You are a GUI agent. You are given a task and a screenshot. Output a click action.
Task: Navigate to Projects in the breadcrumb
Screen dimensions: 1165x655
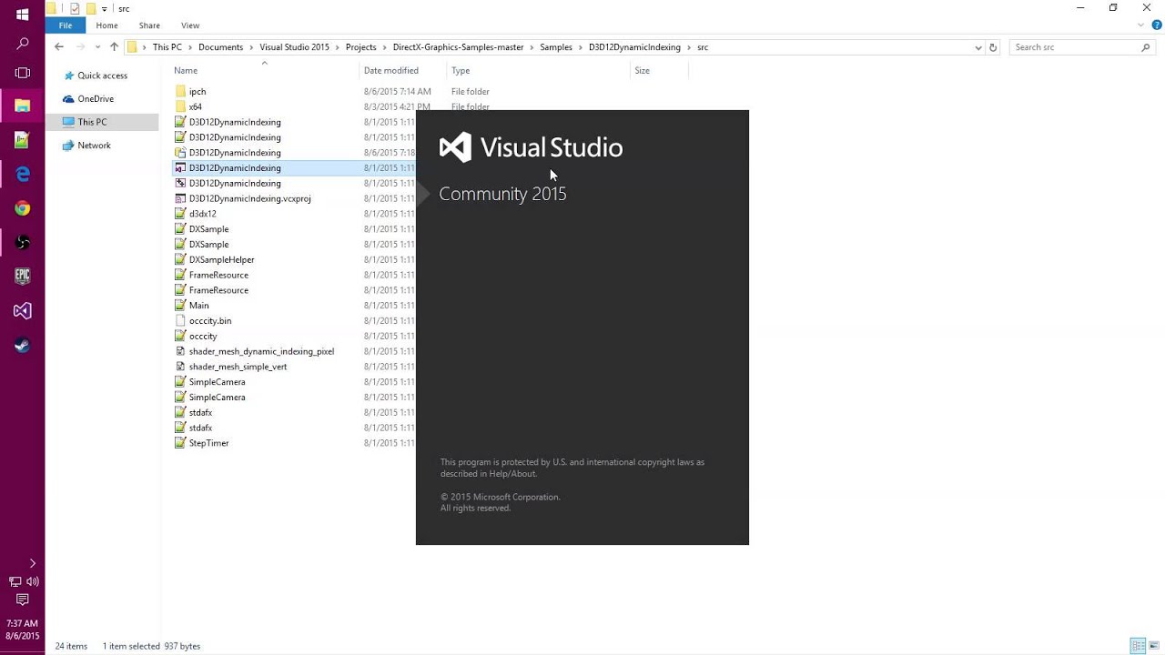pos(360,47)
